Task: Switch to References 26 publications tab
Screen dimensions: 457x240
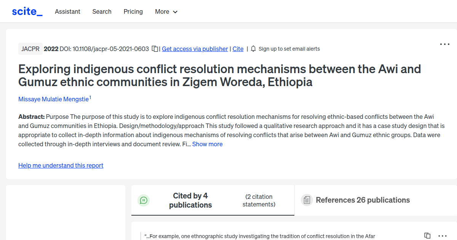Action: tap(363, 200)
